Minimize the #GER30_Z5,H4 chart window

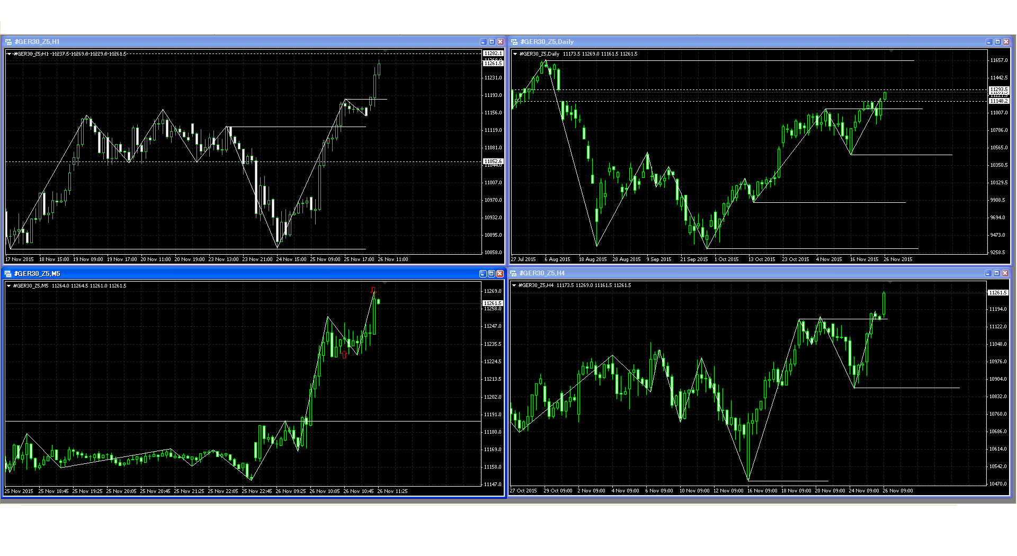(x=988, y=273)
